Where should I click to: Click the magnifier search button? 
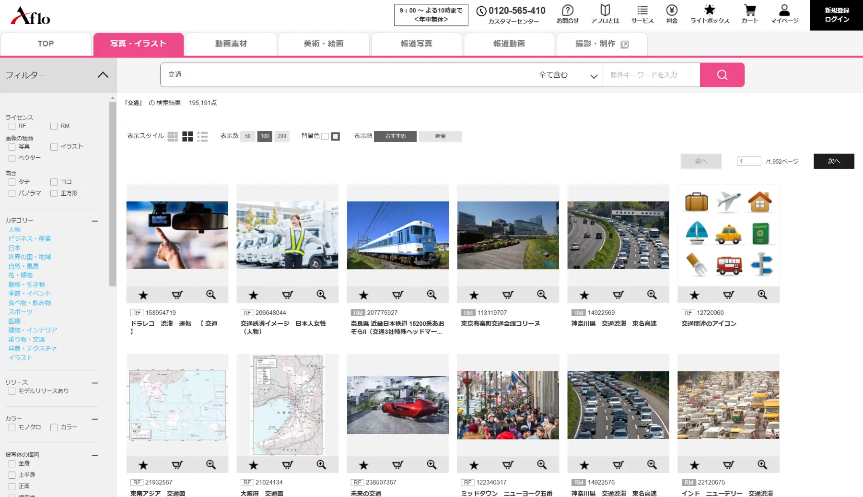point(722,75)
